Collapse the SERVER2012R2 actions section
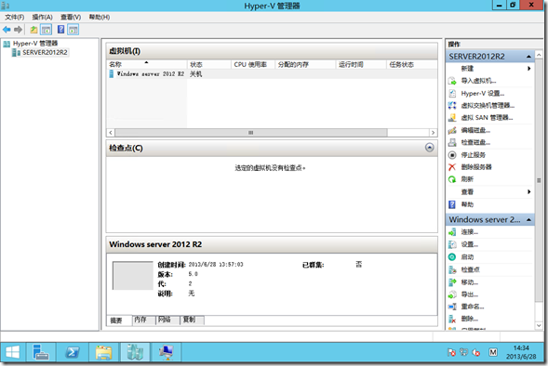This screenshot has width=548, height=366. click(x=528, y=57)
